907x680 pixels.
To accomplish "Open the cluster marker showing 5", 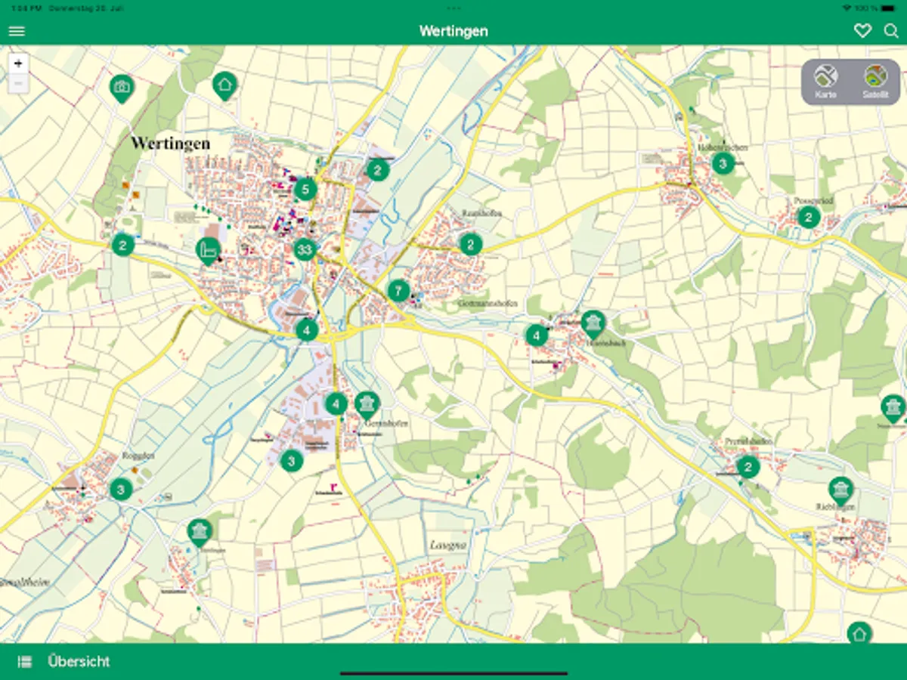I will [x=305, y=189].
